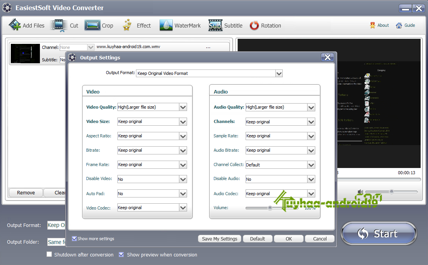The height and width of the screenshot is (265, 428).
Task: Toggle Show more settings checkbox
Action: [74, 239]
